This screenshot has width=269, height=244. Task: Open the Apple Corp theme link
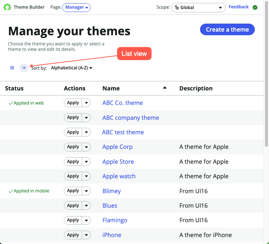pos(117,147)
